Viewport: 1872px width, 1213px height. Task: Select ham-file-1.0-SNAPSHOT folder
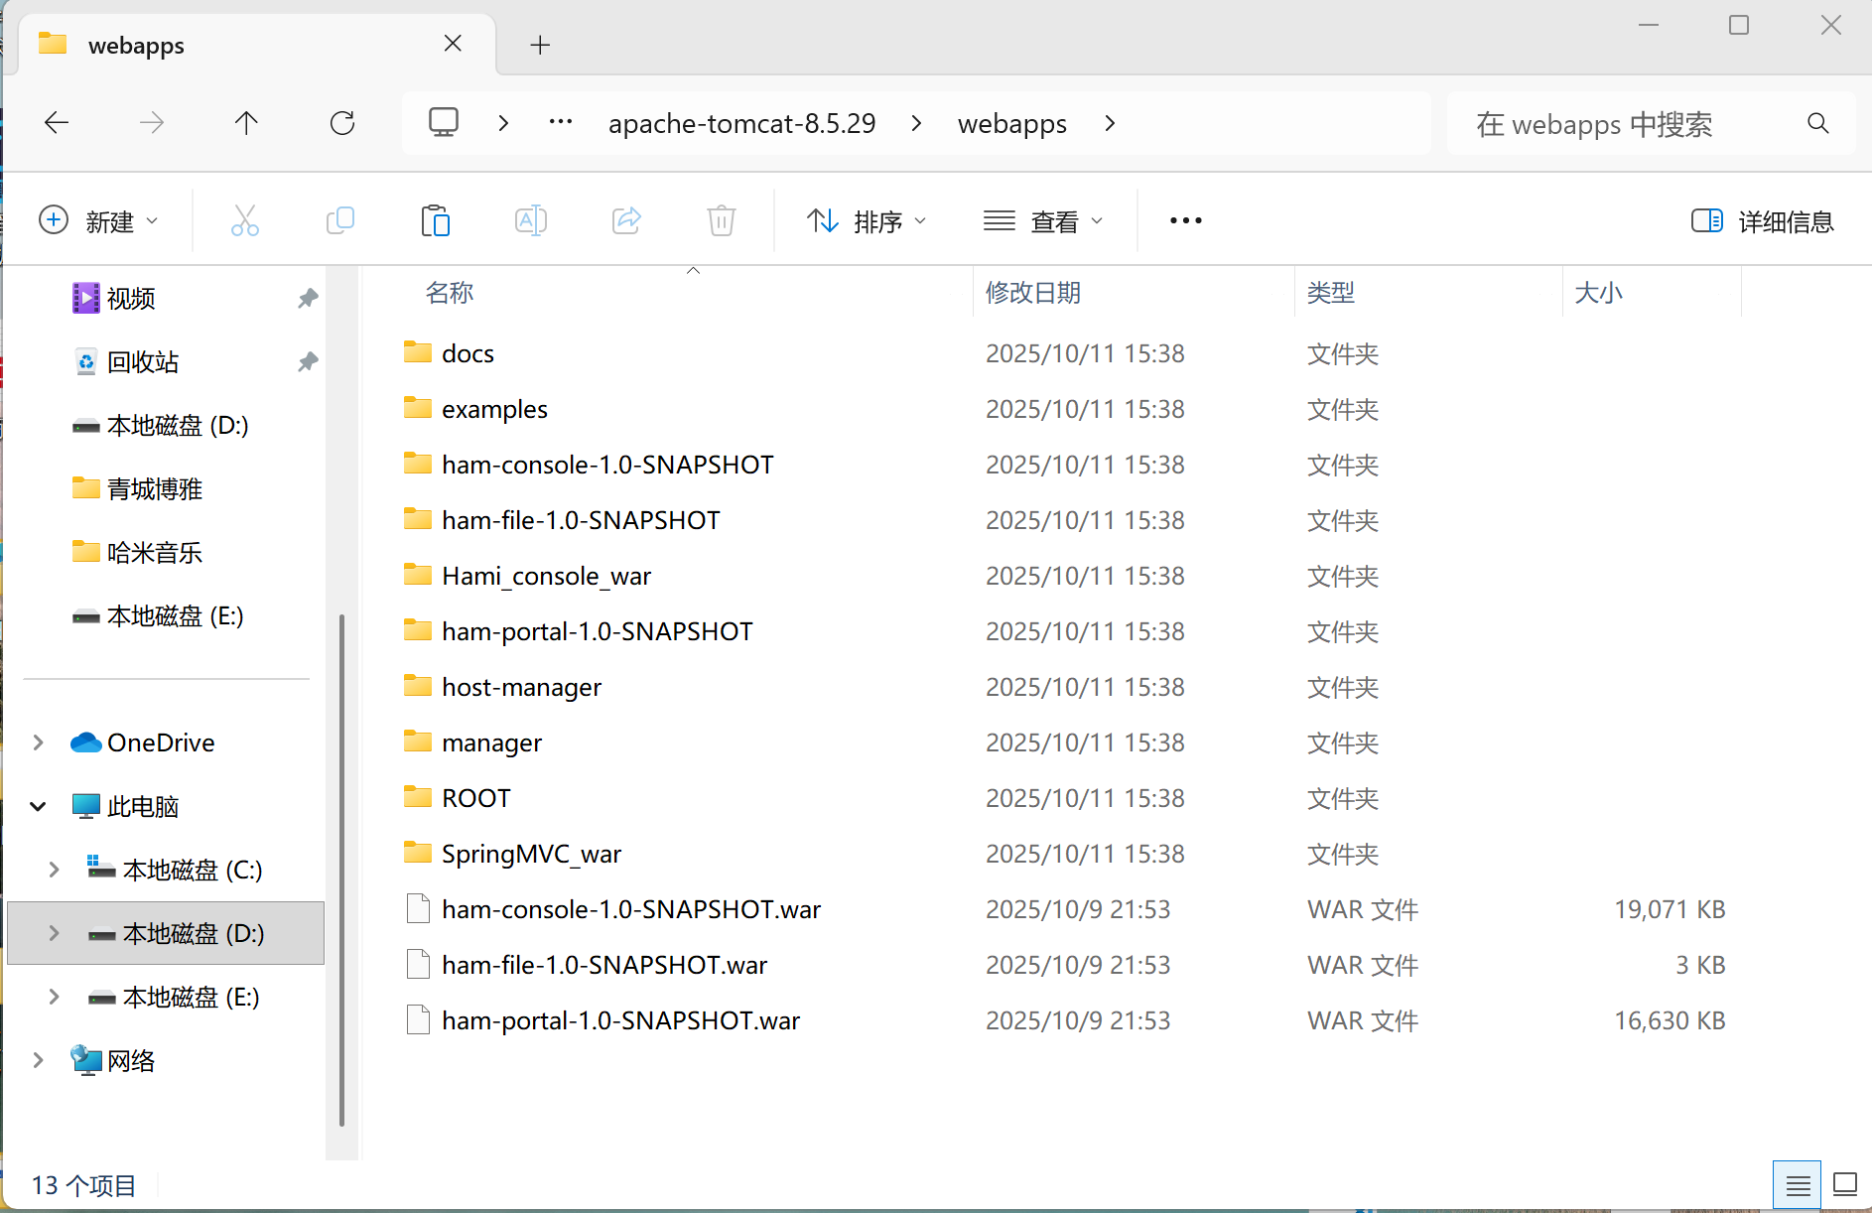pyautogui.click(x=581, y=520)
